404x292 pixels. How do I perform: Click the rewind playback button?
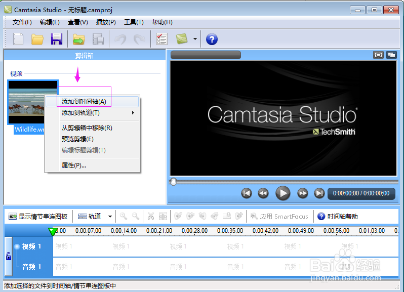263,193
